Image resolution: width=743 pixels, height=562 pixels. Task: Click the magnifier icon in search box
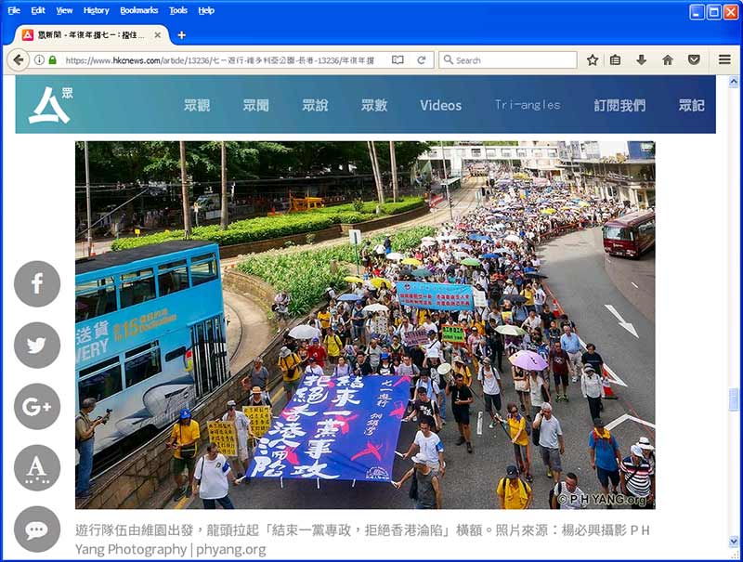tap(448, 60)
